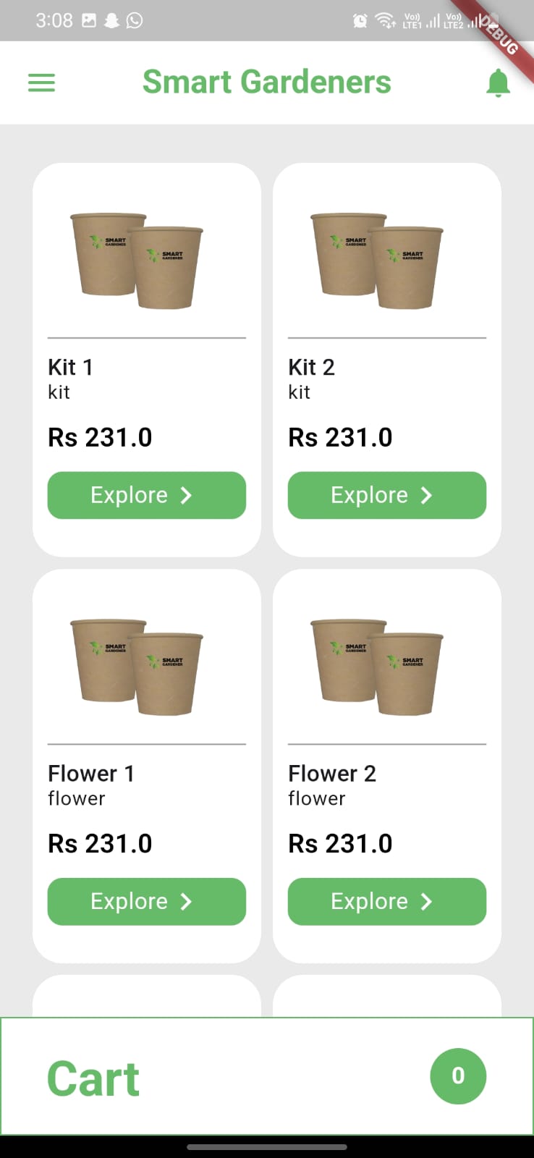The height and width of the screenshot is (1158, 534).
Task: Tap the chevron arrow on Flower 2 Explore
Action: pyautogui.click(x=426, y=901)
